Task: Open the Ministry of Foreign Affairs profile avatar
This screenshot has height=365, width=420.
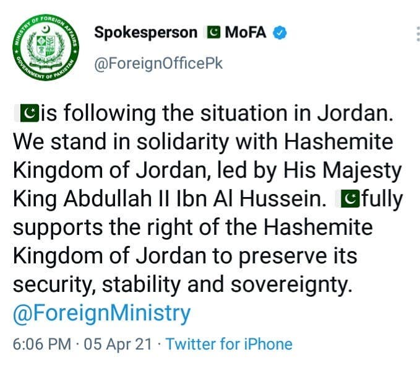Action: pos(46,47)
